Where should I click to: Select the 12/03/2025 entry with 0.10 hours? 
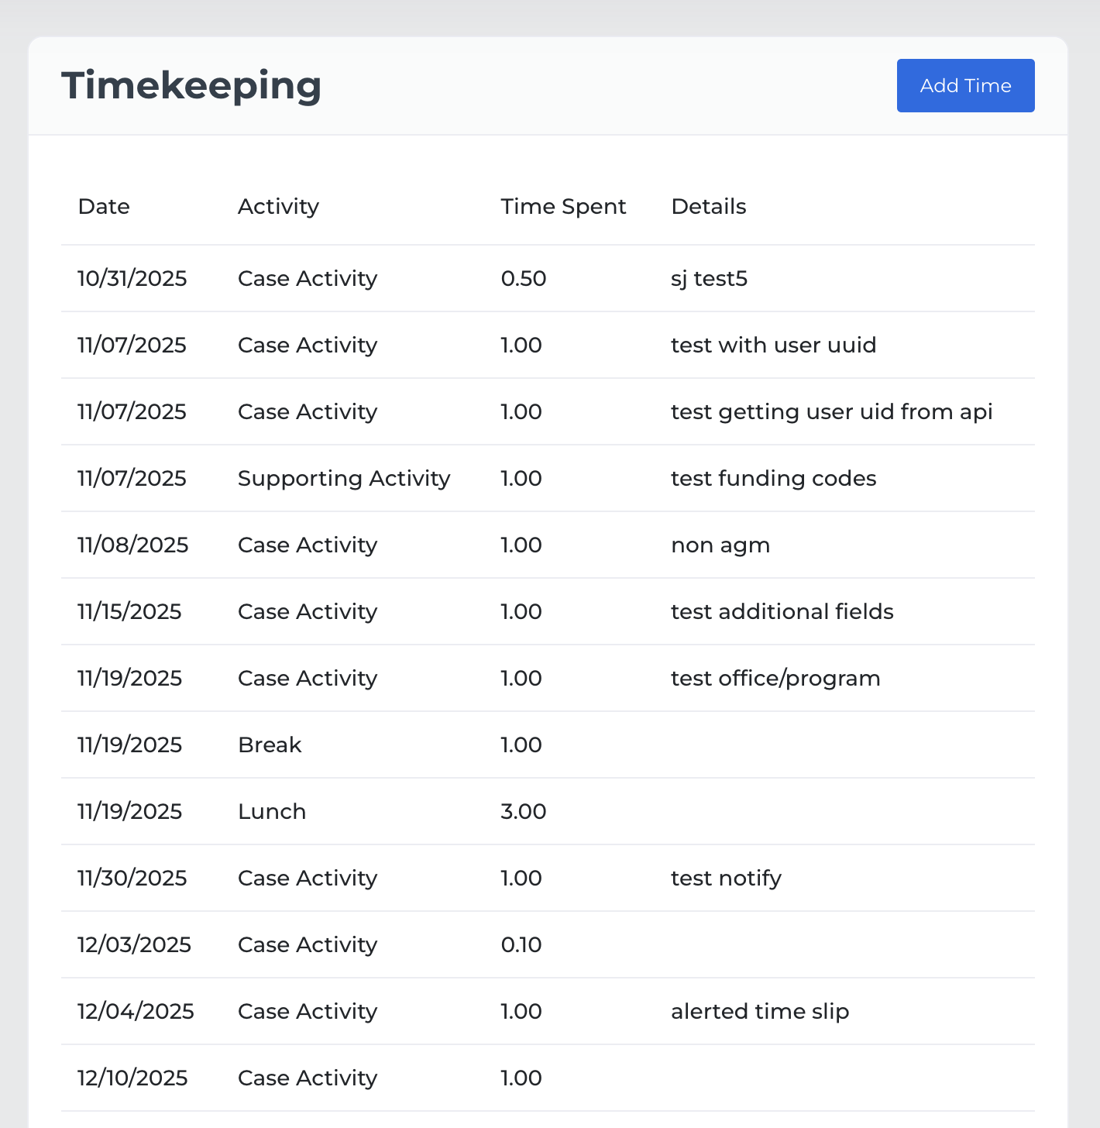548,945
